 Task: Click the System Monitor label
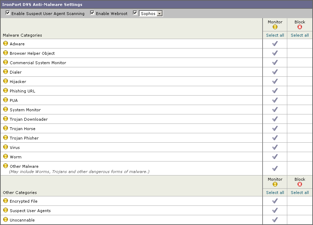tap(25, 110)
